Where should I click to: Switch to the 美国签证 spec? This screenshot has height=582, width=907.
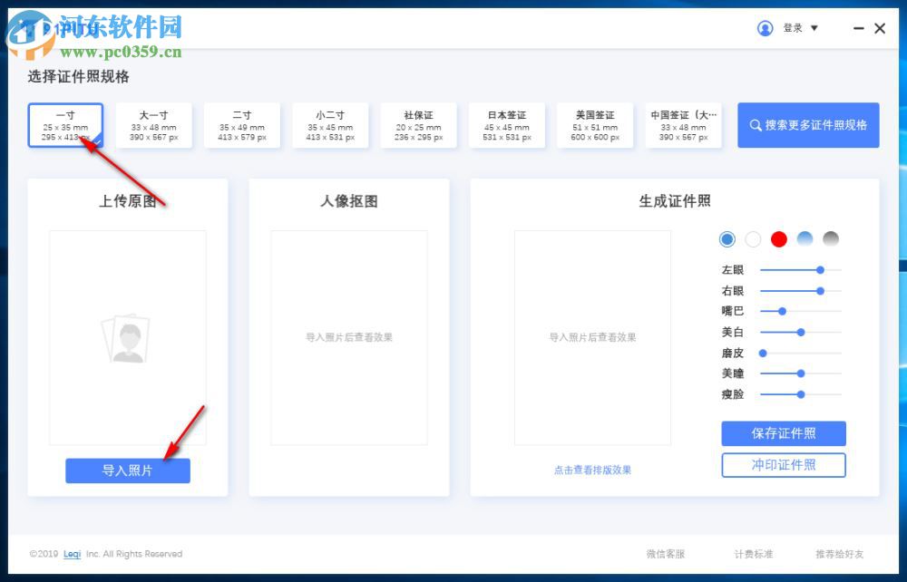pyautogui.click(x=595, y=125)
